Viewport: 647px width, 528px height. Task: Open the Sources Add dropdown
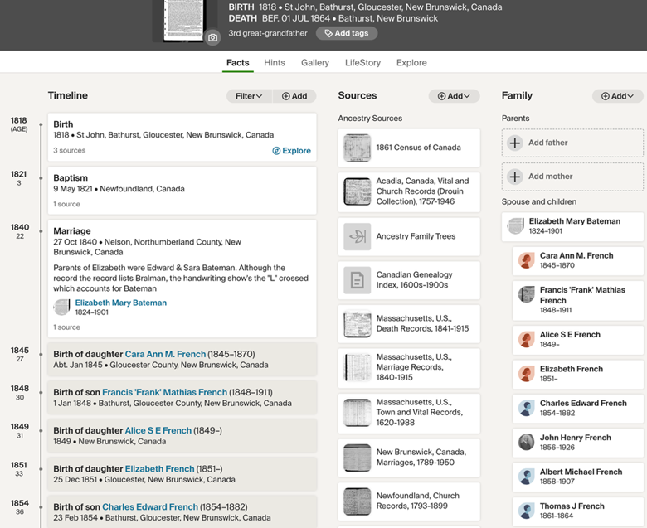pyautogui.click(x=454, y=96)
